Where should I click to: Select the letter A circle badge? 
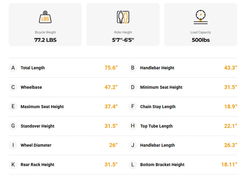13,68
